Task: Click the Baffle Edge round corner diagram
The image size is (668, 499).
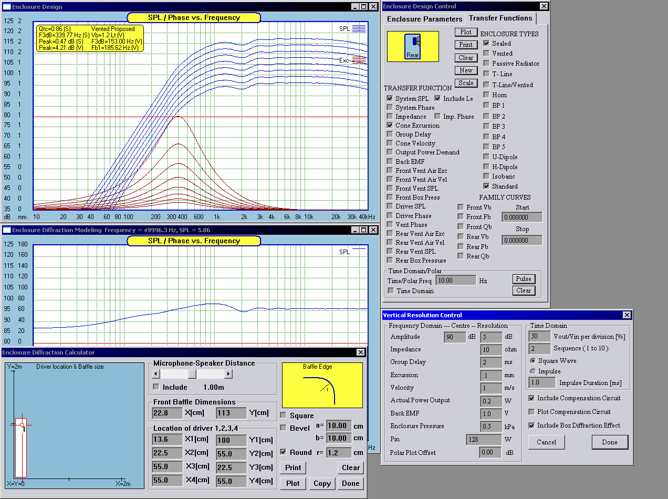Action: point(322,385)
